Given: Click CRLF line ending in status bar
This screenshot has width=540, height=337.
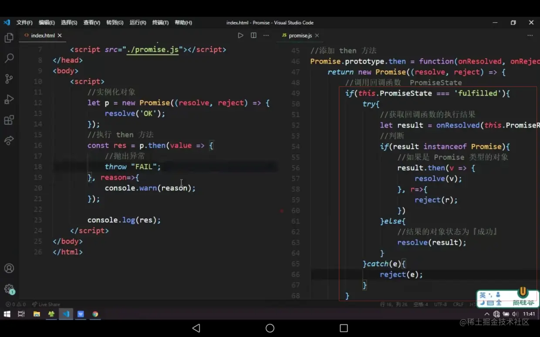Looking at the screenshot, I should pos(458,304).
